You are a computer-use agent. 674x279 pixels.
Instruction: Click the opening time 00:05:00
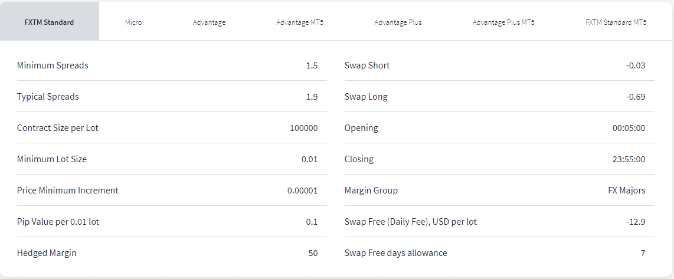tap(629, 128)
